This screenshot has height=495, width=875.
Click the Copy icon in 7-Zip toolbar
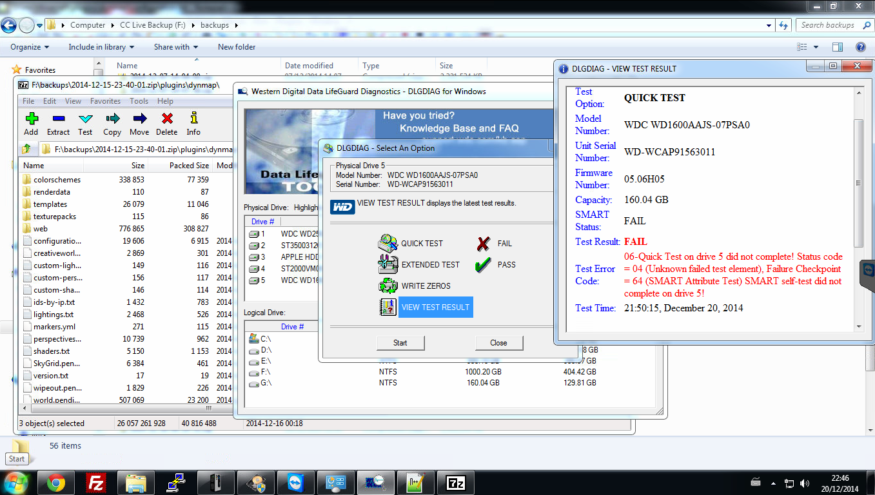pos(112,119)
